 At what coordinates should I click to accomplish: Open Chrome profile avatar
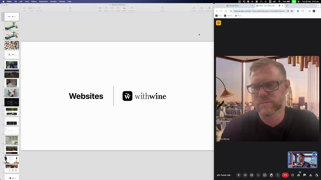coord(314,11)
